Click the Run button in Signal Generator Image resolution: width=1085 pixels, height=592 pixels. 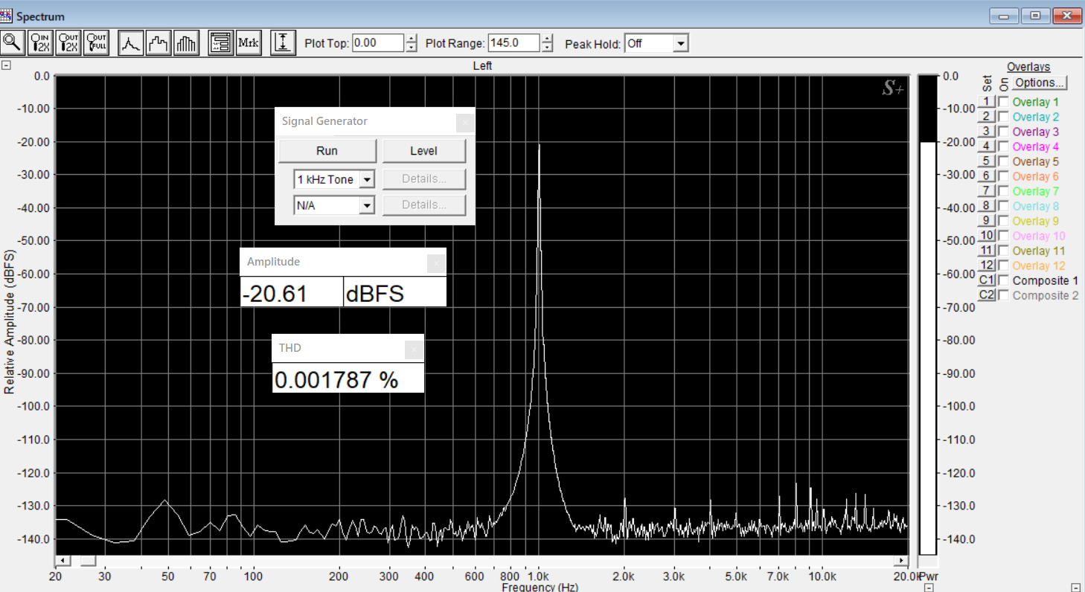click(327, 151)
